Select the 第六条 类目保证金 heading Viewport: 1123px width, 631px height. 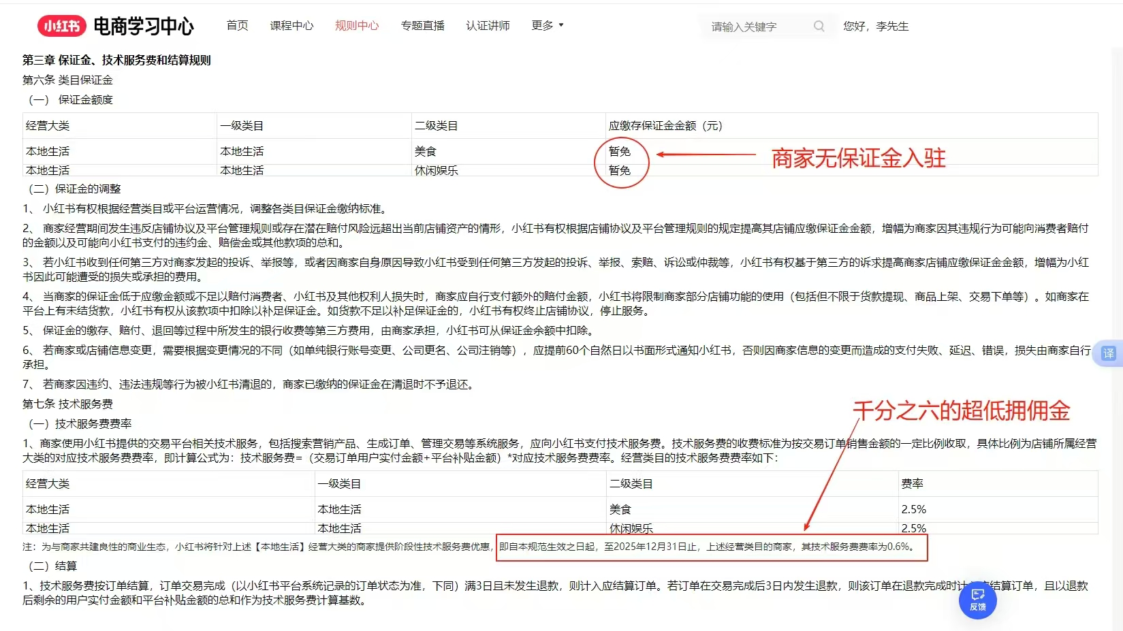[x=67, y=80]
